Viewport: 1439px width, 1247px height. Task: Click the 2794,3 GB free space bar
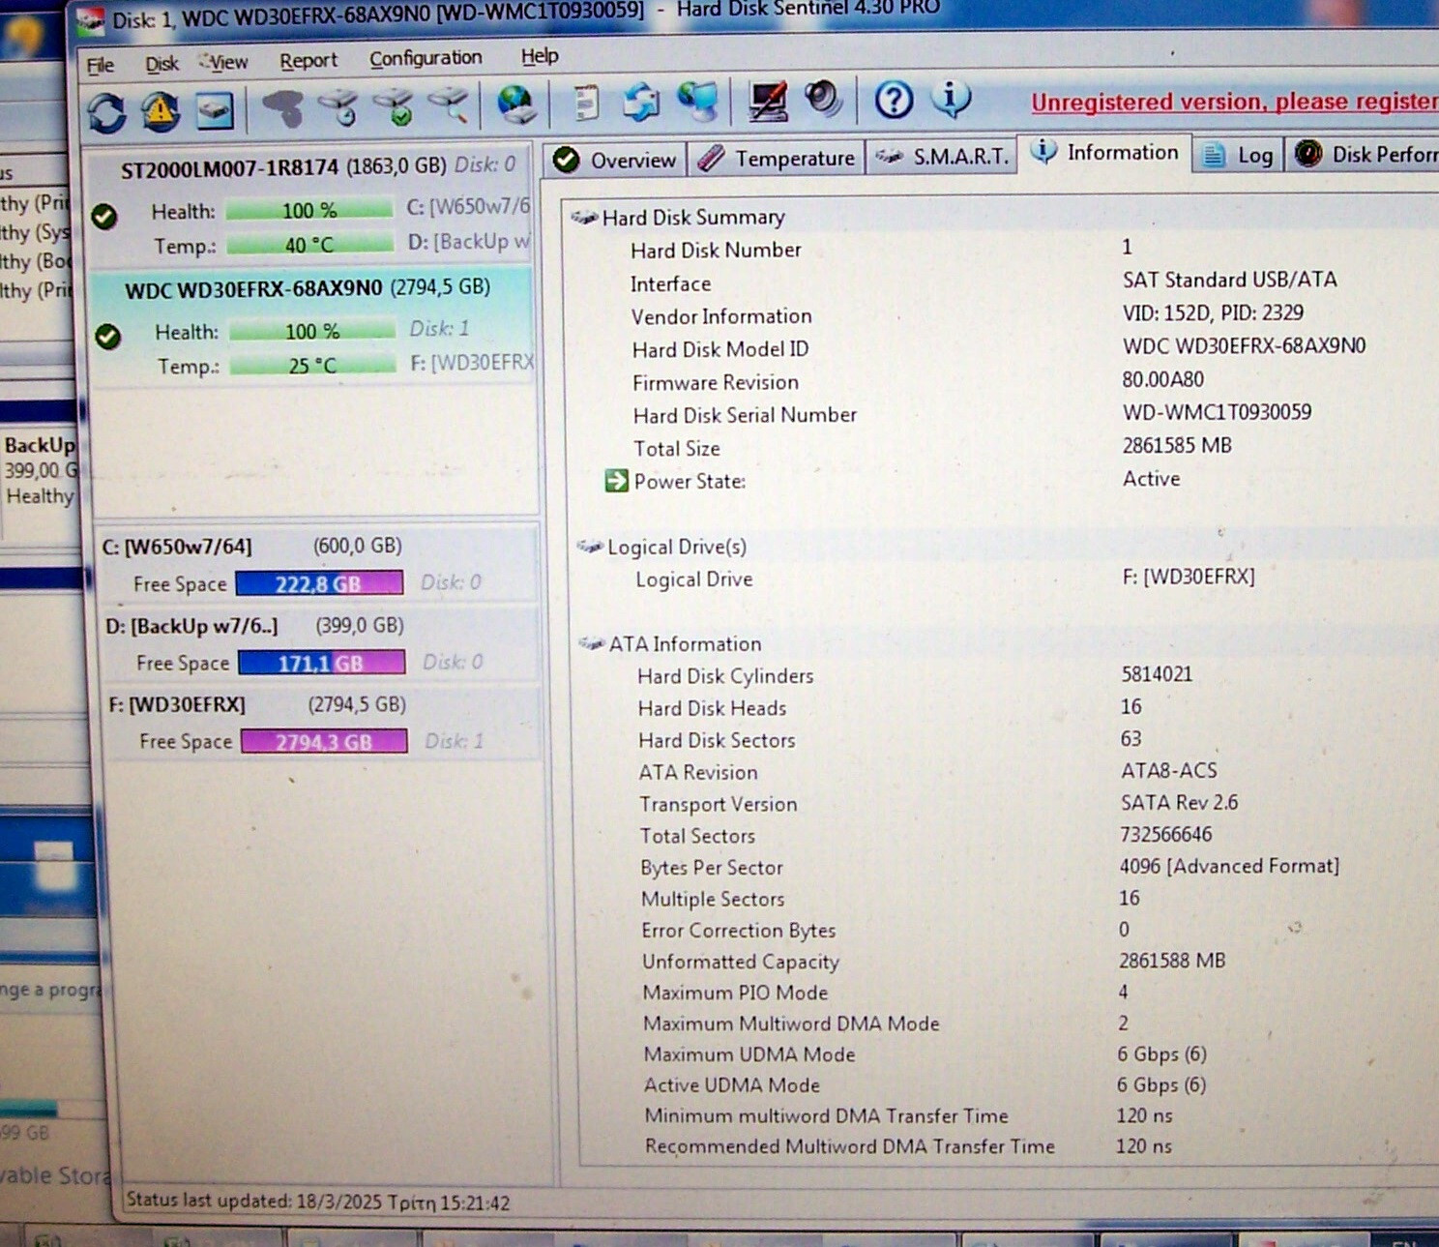pos(324,742)
